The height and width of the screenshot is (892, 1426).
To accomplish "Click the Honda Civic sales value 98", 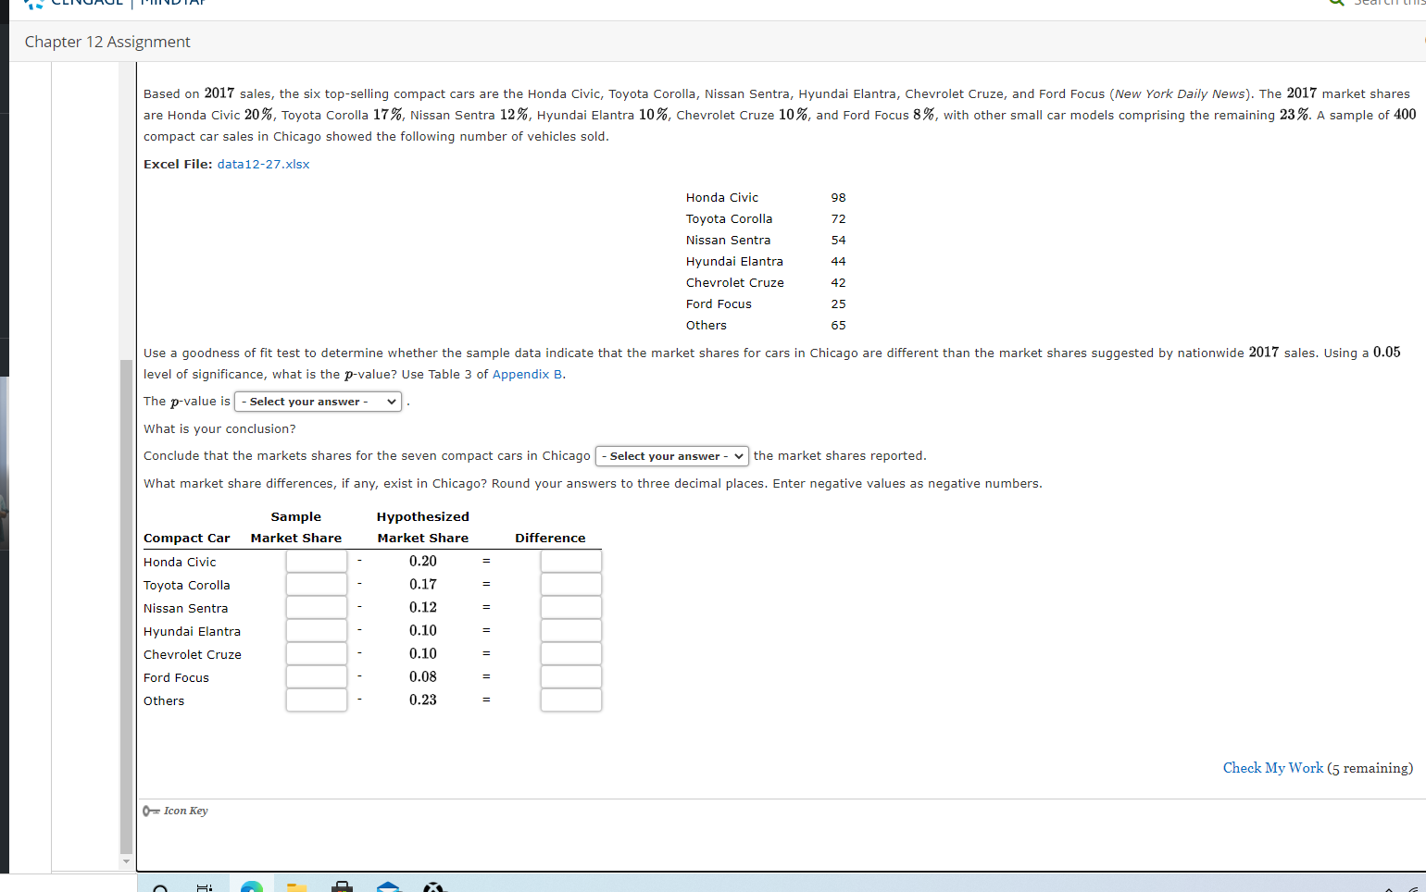I will (838, 198).
